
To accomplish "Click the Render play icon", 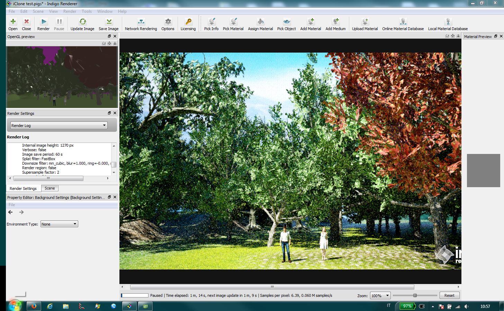I will [44, 22].
